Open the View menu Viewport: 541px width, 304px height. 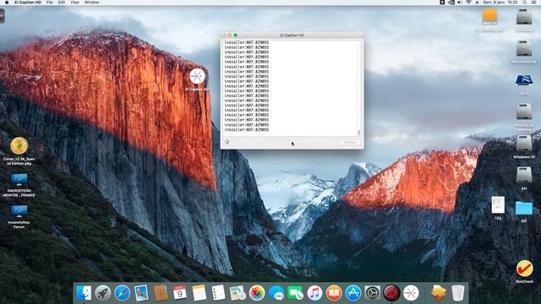coord(74,3)
